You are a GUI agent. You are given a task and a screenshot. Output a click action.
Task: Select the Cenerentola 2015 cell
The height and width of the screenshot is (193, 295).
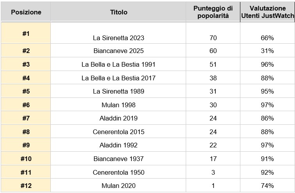pyautogui.click(x=118, y=131)
